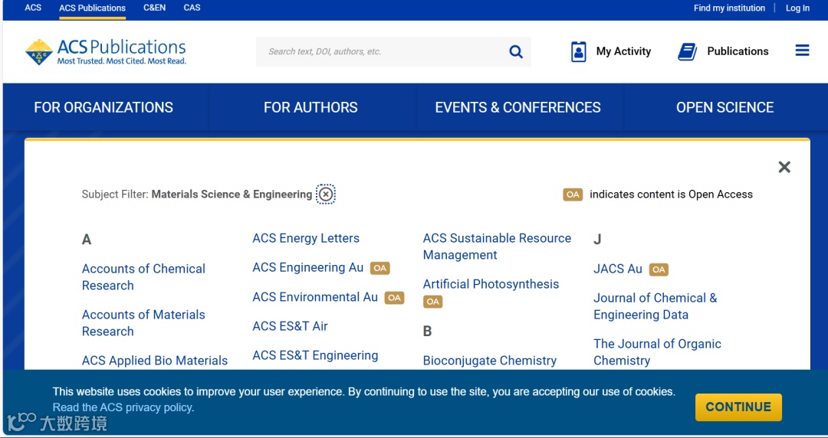Open the My Activity clipboard icon
Screen dimensions: 828x438
(x=578, y=51)
